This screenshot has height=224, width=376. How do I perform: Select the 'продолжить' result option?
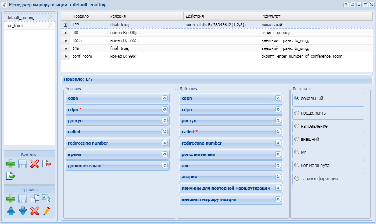coord(297,113)
